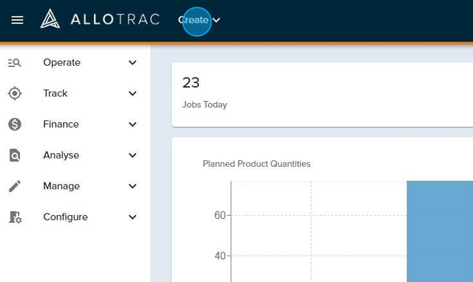This screenshot has height=282, width=473.
Task: Click the AlloTrac triangle logo
Action: point(50,19)
